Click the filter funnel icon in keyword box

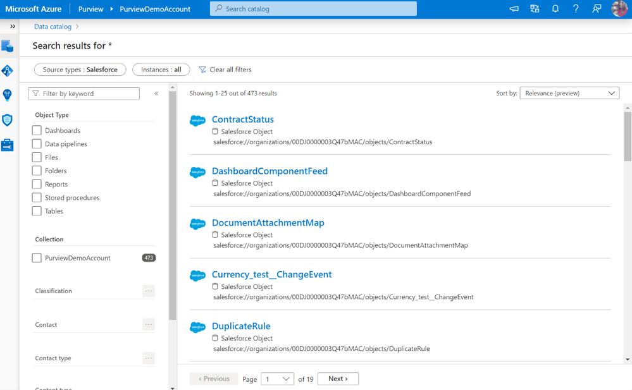(x=36, y=94)
